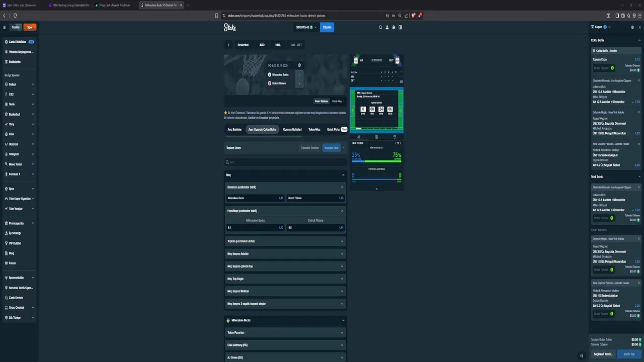Reload the page with the browser refresh icon
The image size is (644, 362).
point(16,16)
